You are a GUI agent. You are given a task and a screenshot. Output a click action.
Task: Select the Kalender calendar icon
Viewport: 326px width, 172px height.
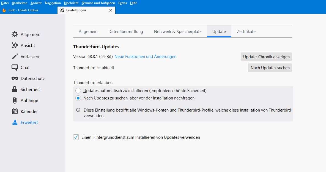pyautogui.click(x=15, y=111)
